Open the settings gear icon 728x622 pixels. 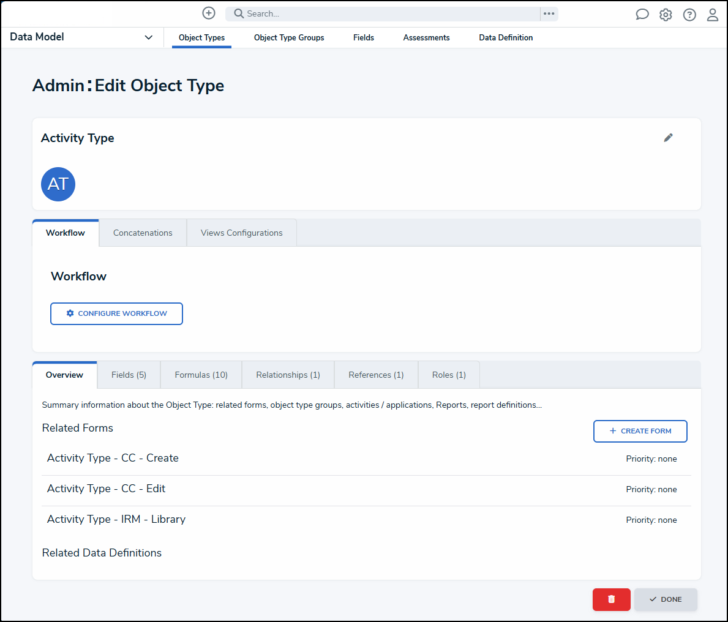click(666, 15)
